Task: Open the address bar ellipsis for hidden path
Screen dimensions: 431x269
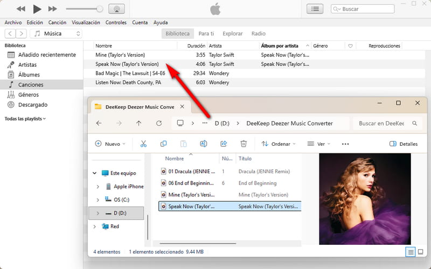Action: (205, 123)
